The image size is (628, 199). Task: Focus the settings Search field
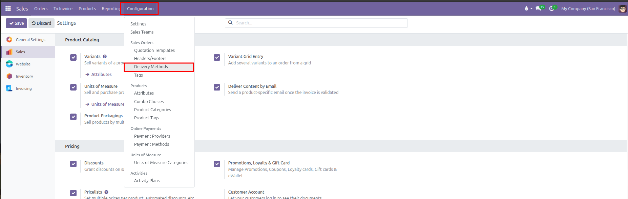tap(316, 23)
